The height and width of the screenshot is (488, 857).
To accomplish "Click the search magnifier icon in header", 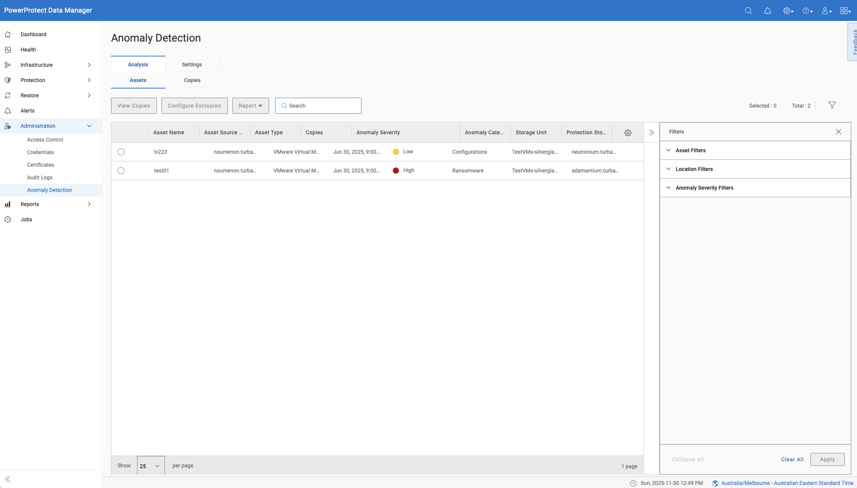I will [748, 11].
